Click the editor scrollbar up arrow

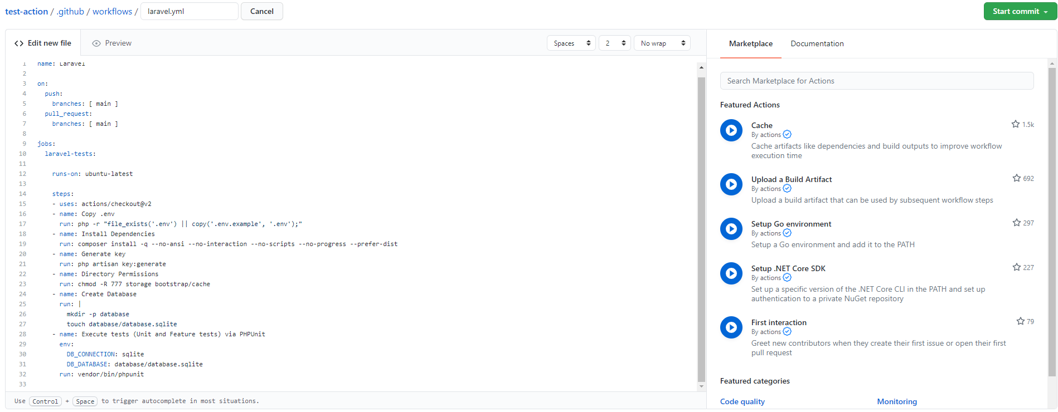coord(701,67)
